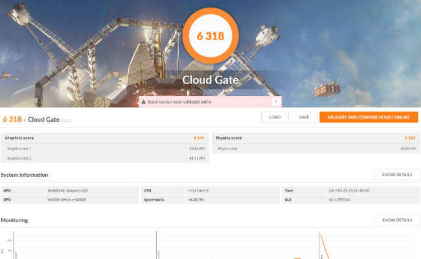Select the Intel Core i5 CPU value
421x259 pixels.
click(198, 190)
